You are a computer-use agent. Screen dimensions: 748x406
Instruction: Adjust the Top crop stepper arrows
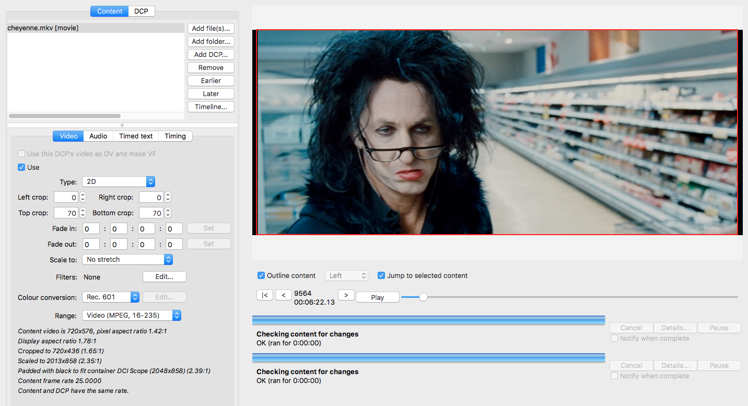click(83, 213)
